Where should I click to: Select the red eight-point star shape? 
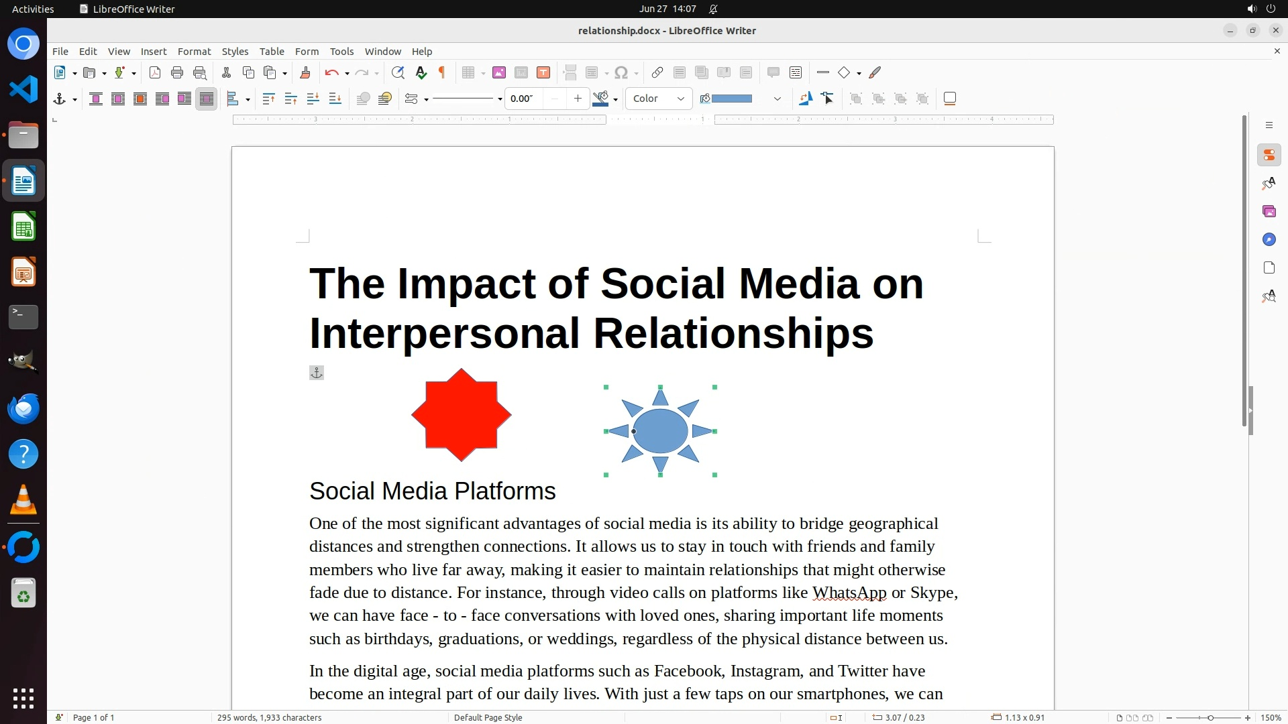(462, 414)
